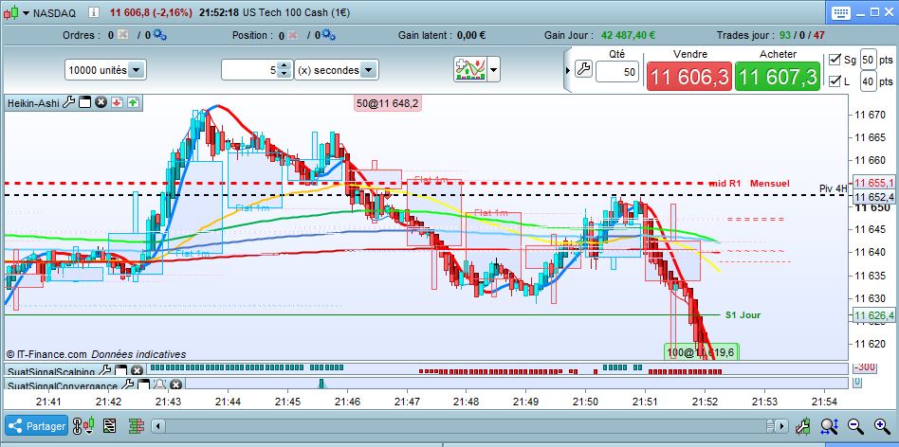Click the 11 626,4 S1 Jour price label
Viewport: 899px width, 447px height.
coord(873,315)
